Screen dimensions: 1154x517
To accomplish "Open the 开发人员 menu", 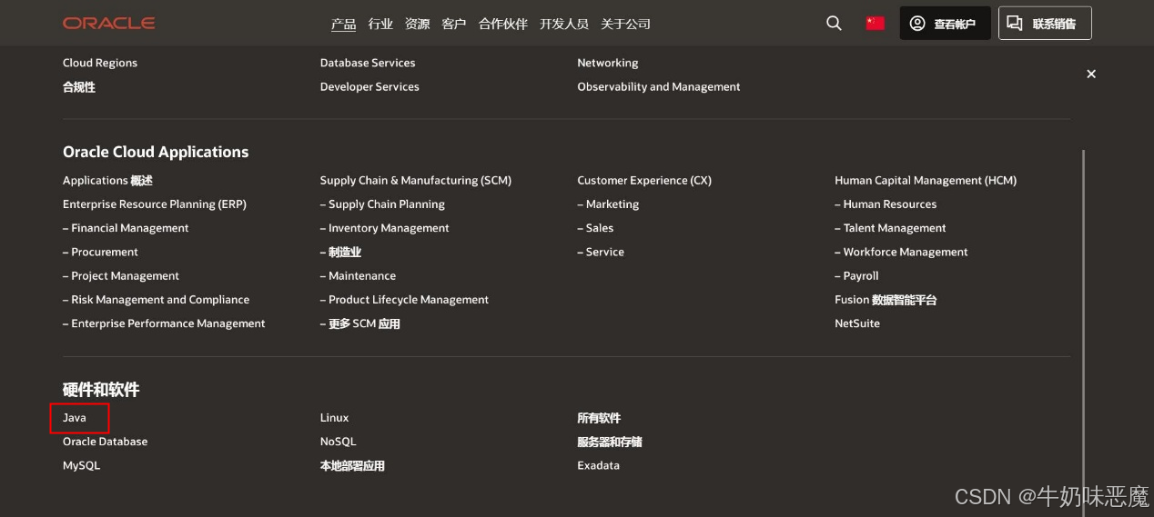I will (564, 24).
